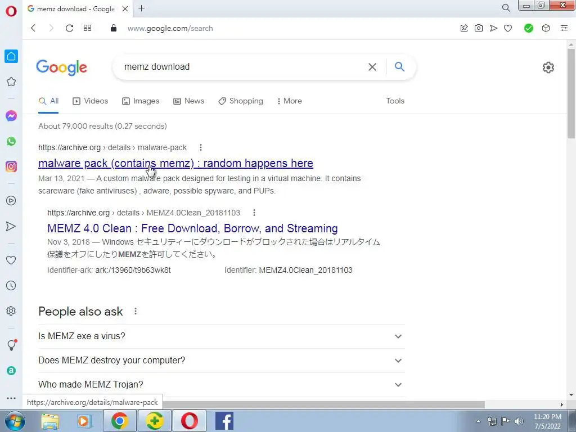Reload the current page
The width and height of the screenshot is (576, 432).
[x=69, y=28]
